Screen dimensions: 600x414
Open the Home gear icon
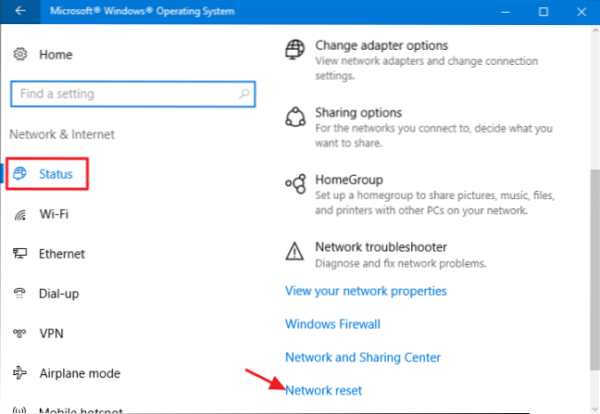(20, 55)
